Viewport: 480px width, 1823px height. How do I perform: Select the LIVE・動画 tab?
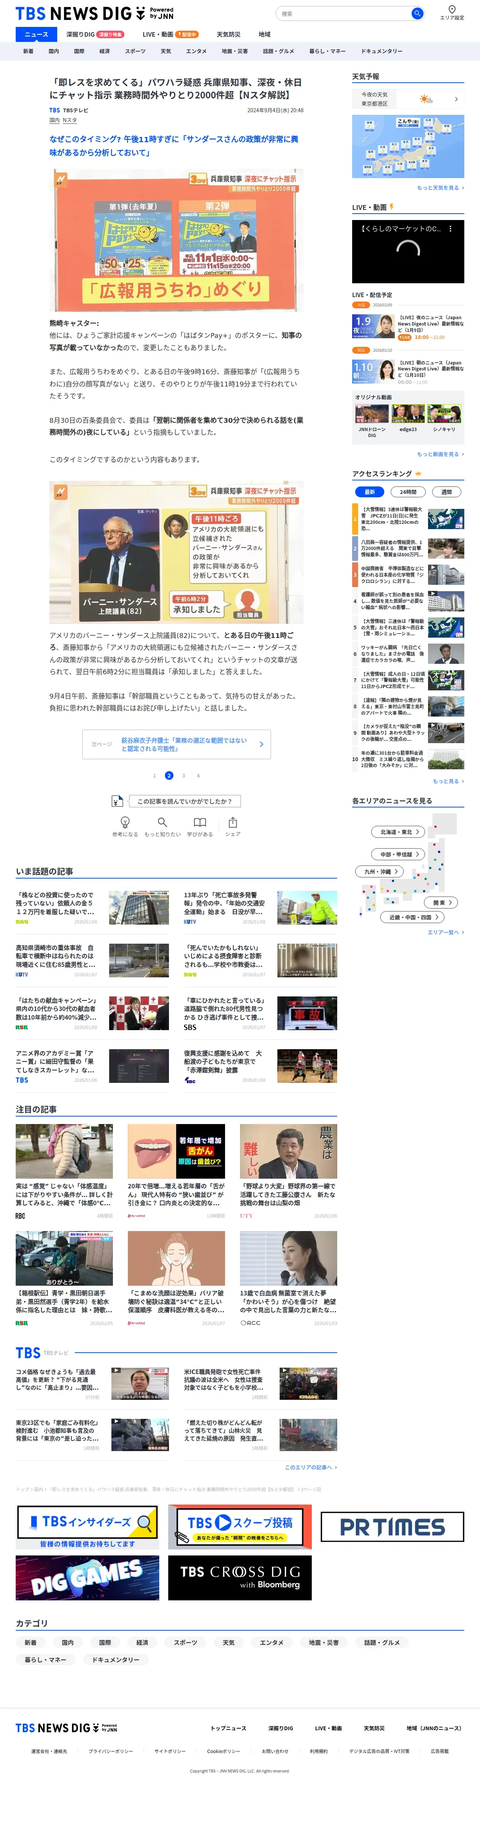(x=170, y=34)
